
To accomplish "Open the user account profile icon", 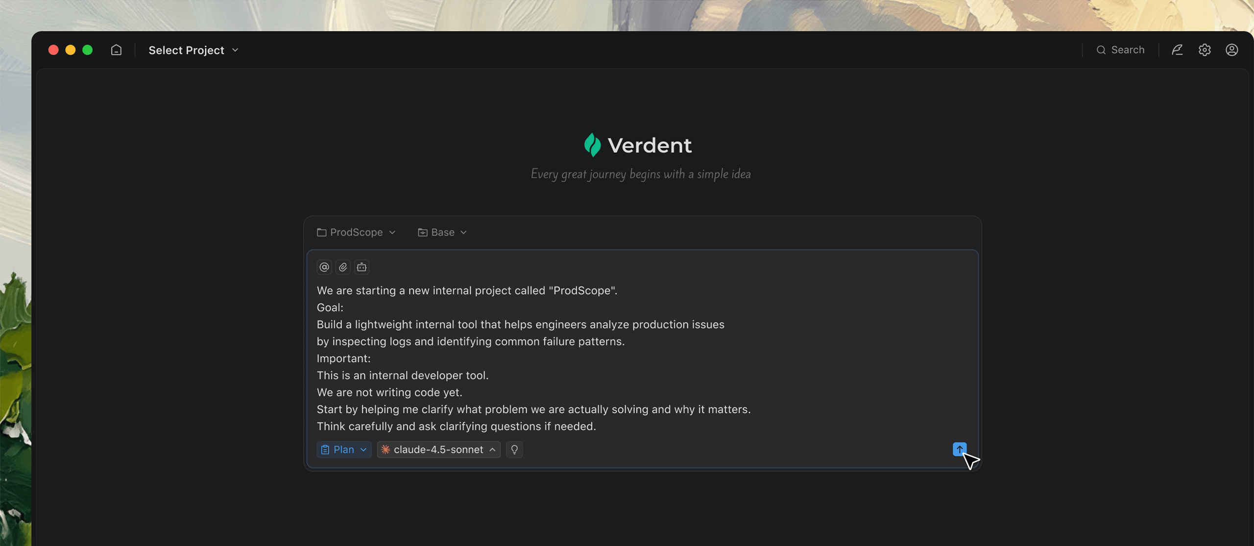I will 1232,50.
